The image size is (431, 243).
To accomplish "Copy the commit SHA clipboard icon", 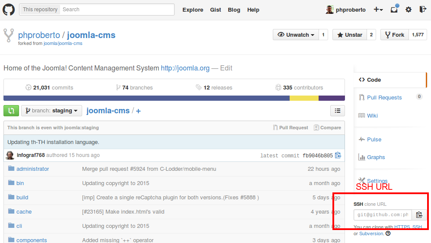I will [x=338, y=155].
